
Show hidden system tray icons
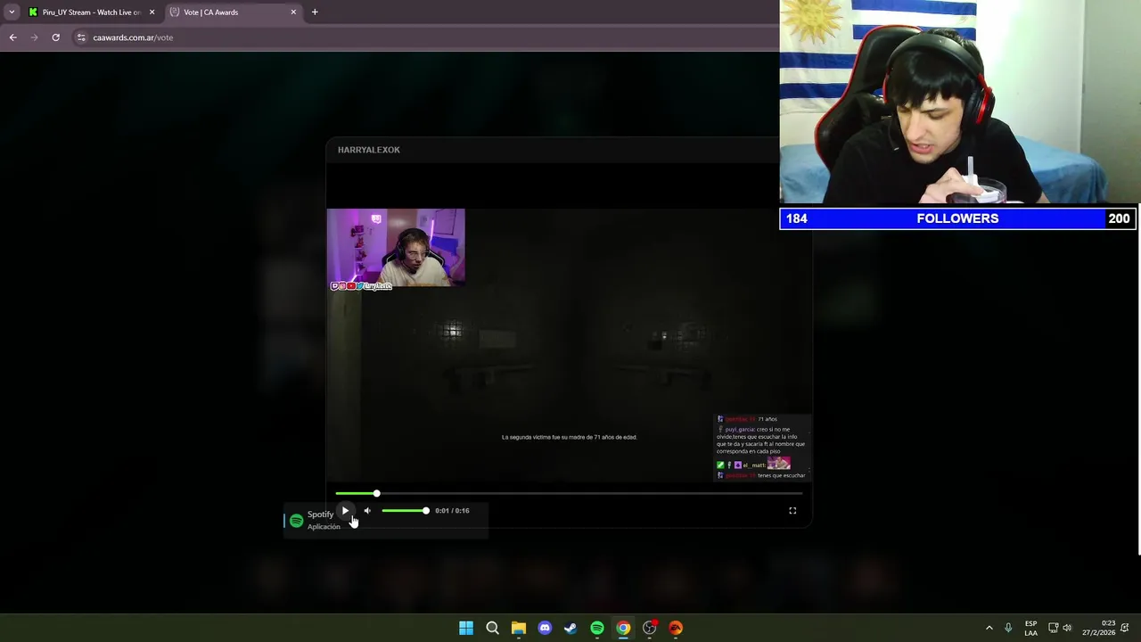(x=989, y=628)
